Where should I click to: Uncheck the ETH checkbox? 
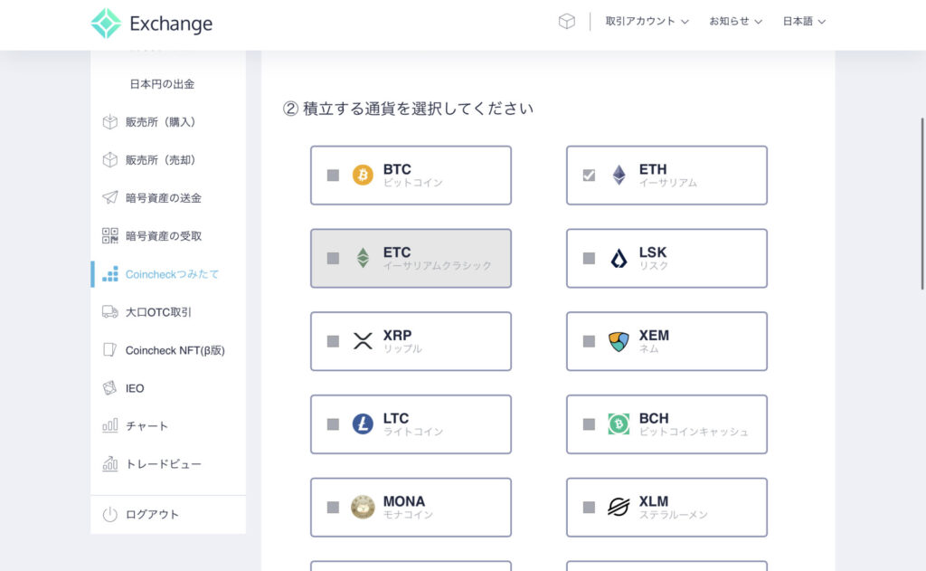coord(589,176)
